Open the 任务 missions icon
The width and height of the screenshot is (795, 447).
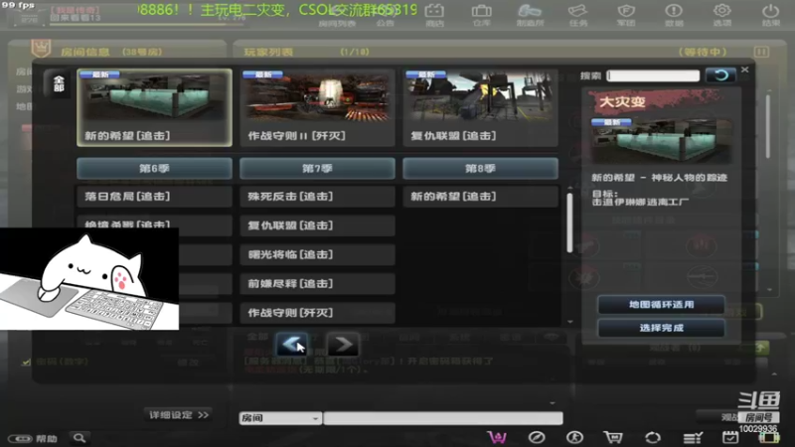[577, 14]
